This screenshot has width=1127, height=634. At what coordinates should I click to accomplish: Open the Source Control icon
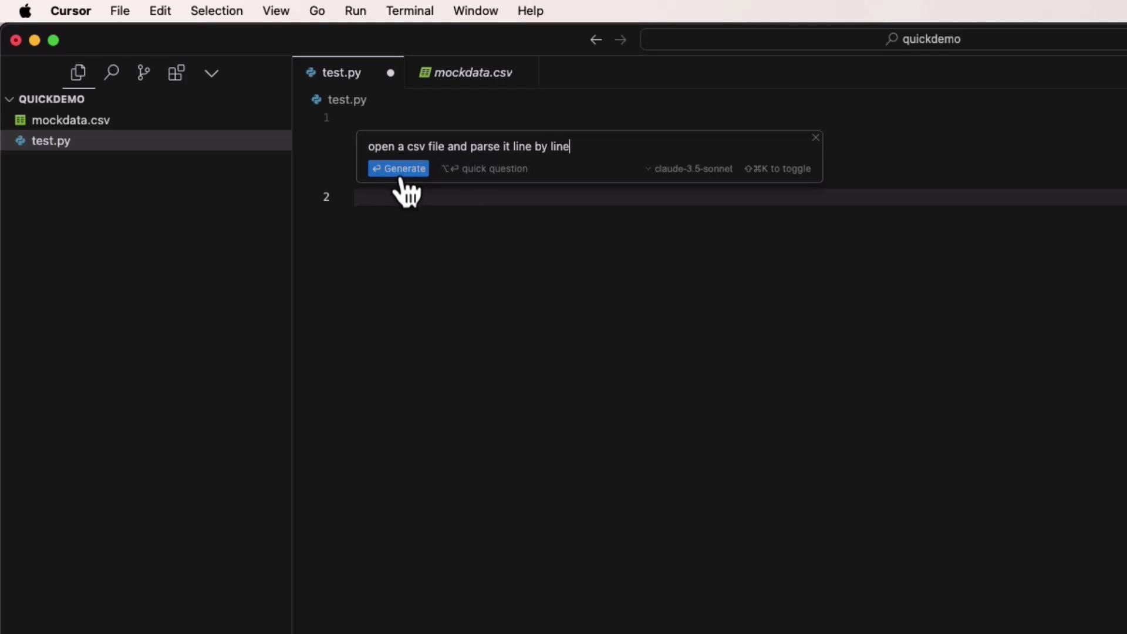(143, 73)
